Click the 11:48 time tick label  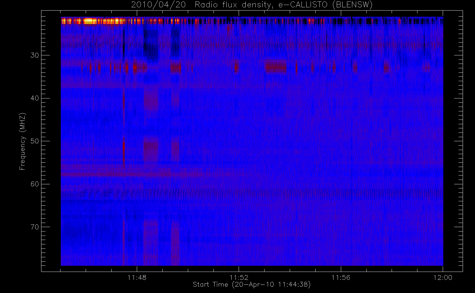click(137, 277)
